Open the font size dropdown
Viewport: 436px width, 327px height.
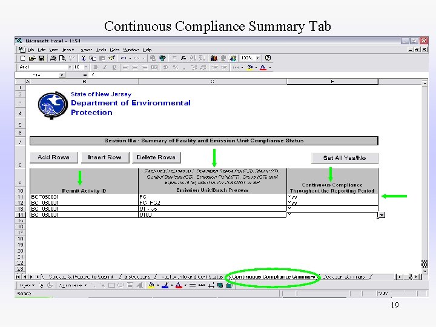click(x=86, y=67)
